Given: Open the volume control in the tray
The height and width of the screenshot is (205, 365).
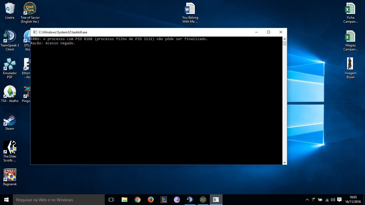Looking at the screenshot, I should click(333, 200).
